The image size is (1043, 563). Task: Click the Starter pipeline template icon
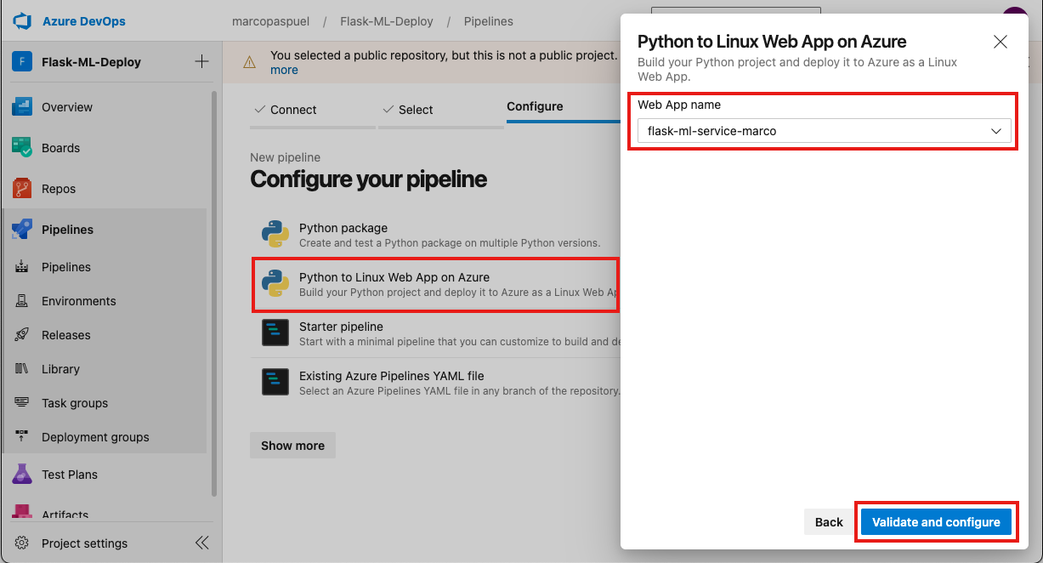(x=275, y=333)
